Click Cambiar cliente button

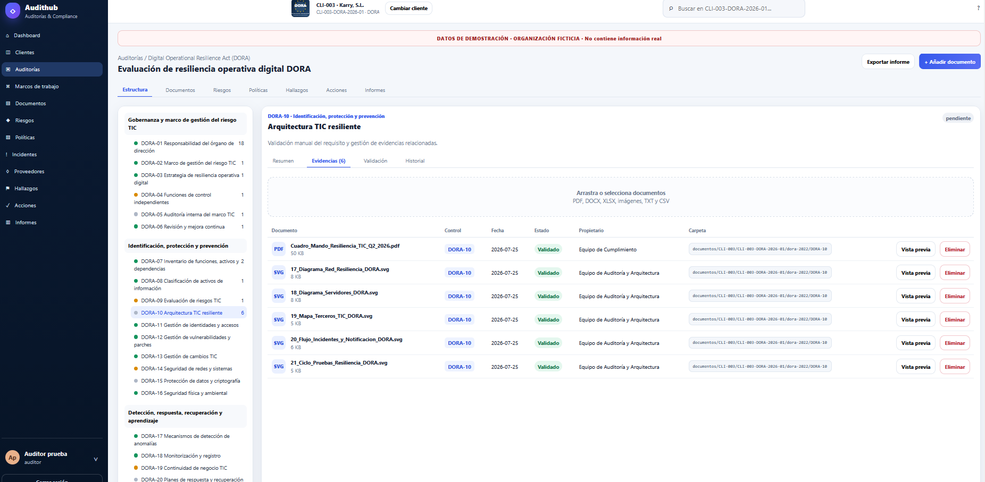[x=408, y=8]
